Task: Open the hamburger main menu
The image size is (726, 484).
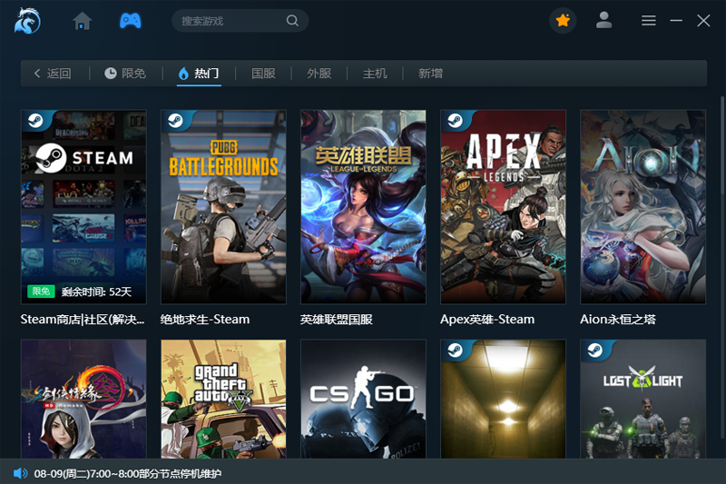Action: [x=649, y=21]
